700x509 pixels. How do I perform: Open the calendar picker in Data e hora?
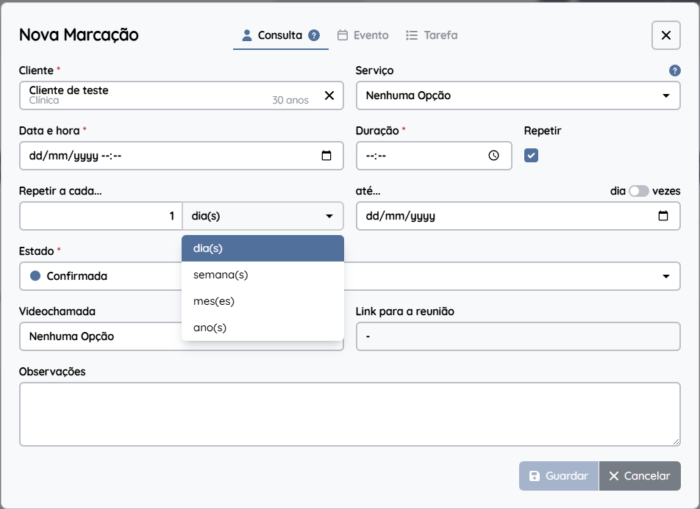tap(326, 156)
